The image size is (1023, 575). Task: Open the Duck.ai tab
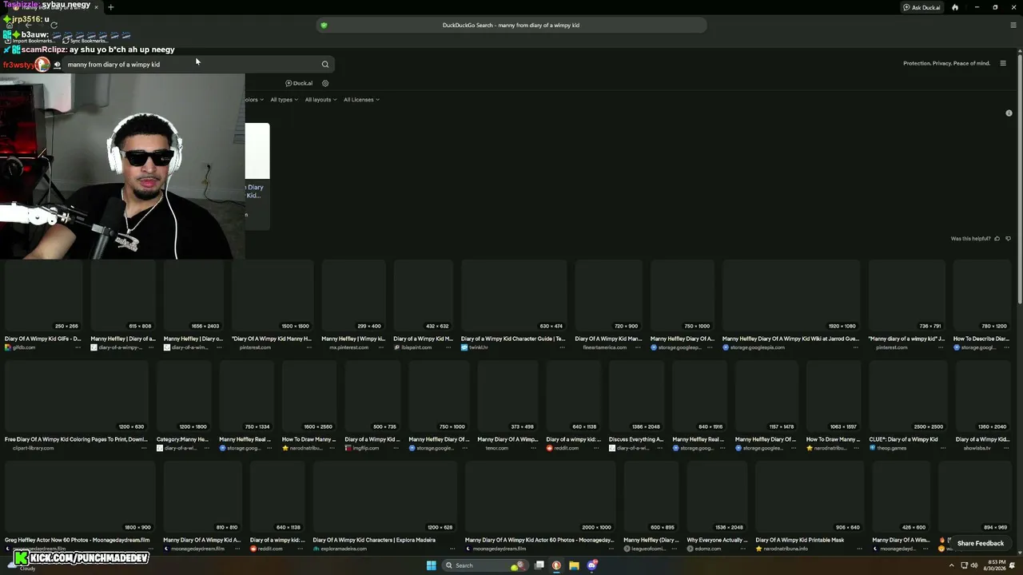click(299, 83)
